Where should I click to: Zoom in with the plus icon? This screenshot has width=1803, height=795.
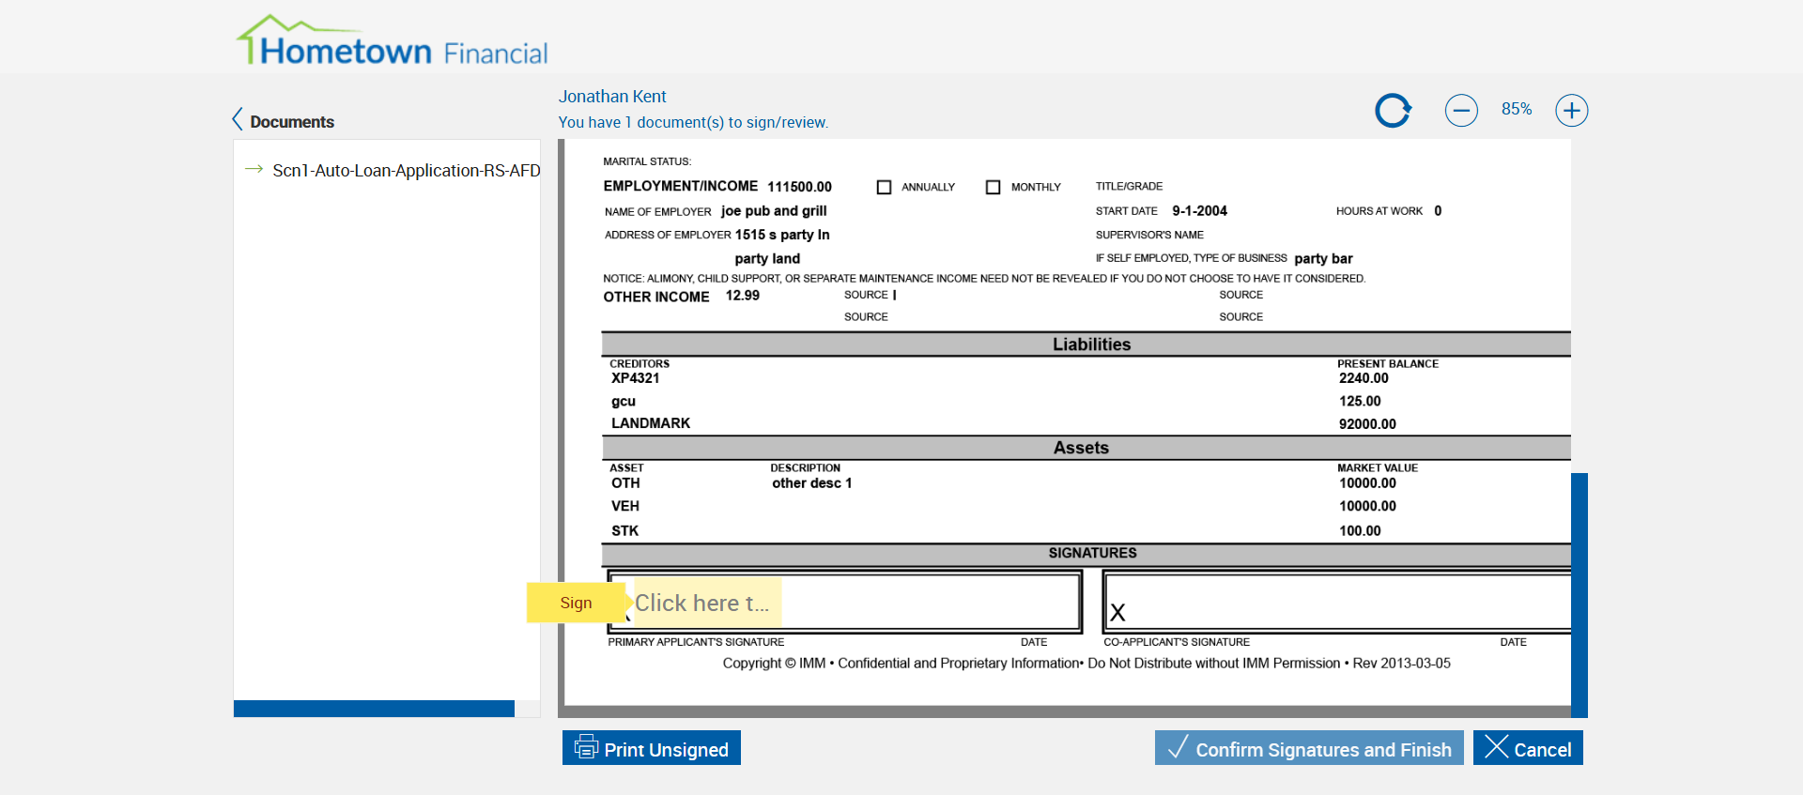[1571, 111]
